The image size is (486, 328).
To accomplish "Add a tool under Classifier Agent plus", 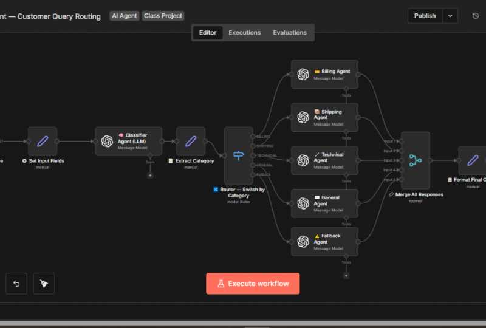I will tap(150, 176).
